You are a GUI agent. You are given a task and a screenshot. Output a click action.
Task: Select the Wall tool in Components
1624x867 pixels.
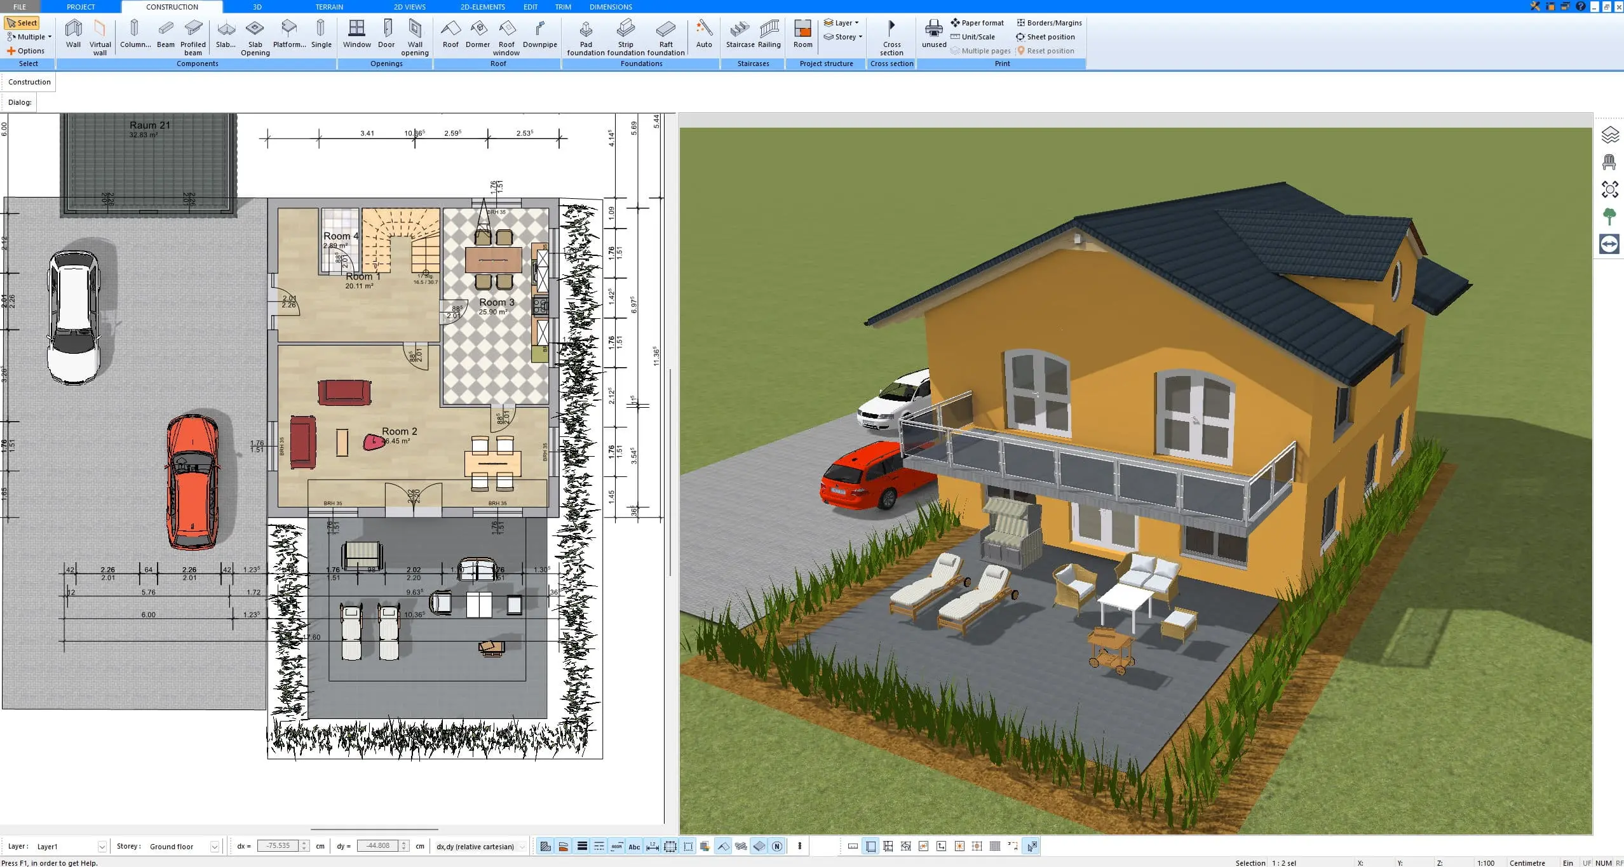click(73, 33)
